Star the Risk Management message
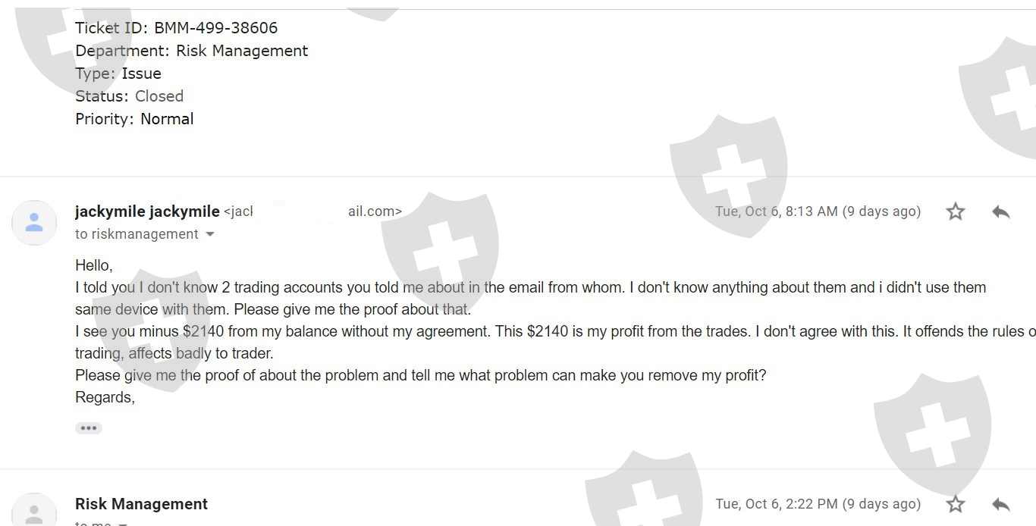This screenshot has height=526, width=1036. (956, 504)
